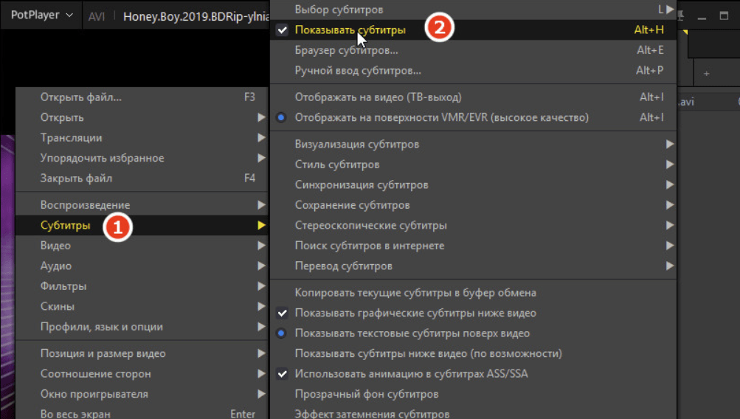Open the PotPlayer main menu button
Image resolution: width=740 pixels, height=419 pixels.
[x=41, y=15]
